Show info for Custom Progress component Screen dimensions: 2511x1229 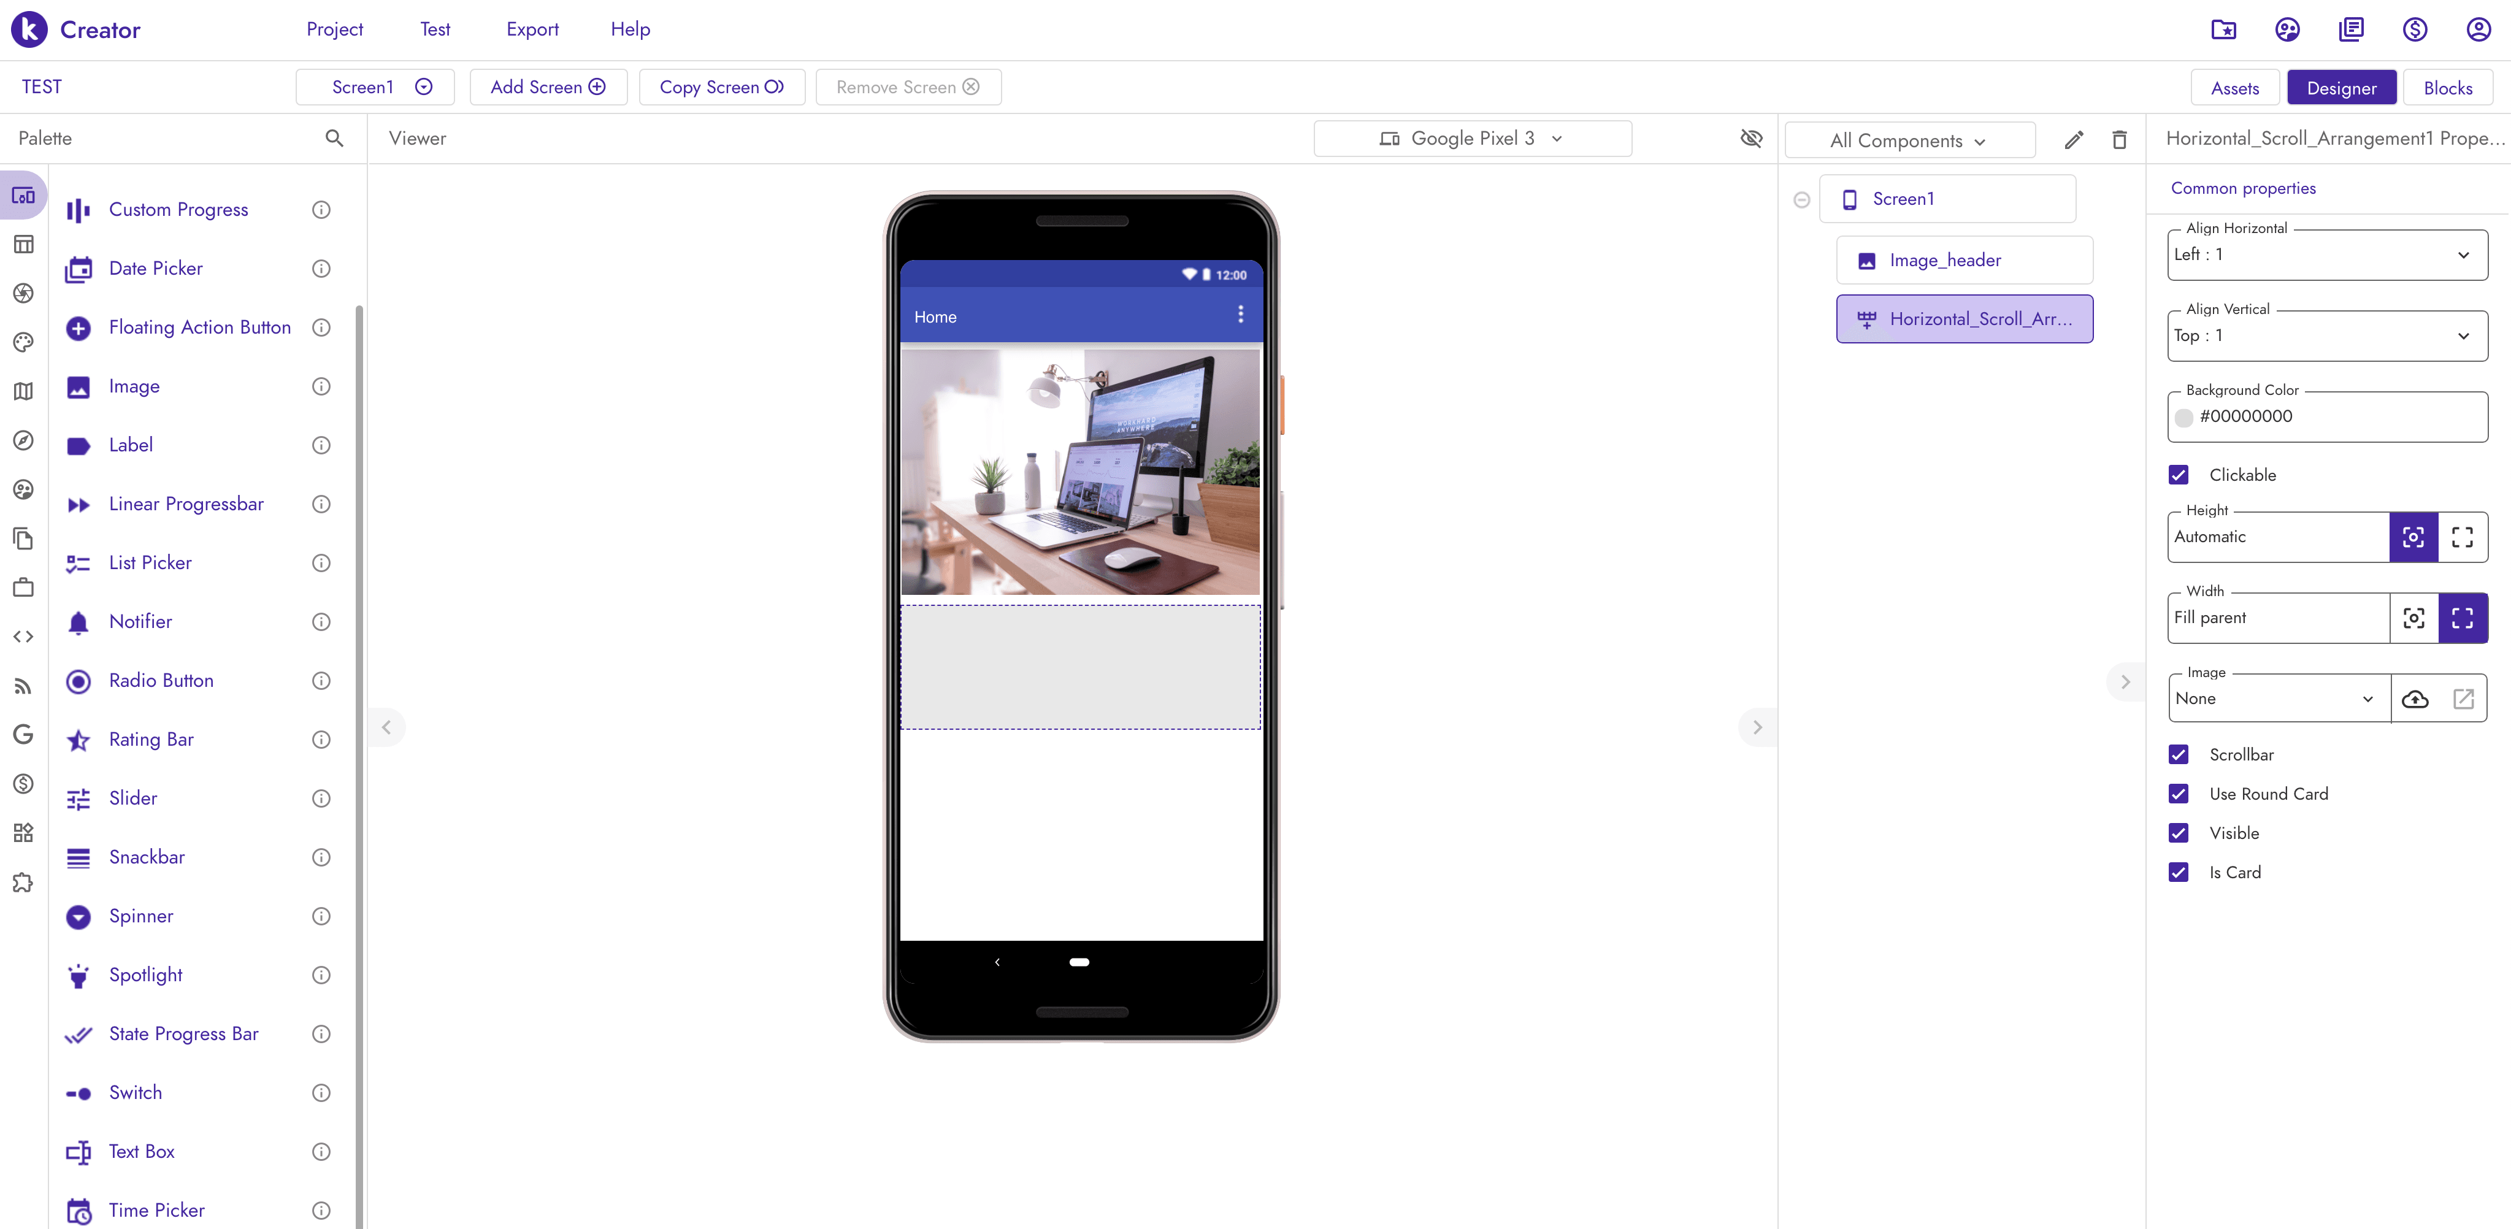click(x=321, y=210)
